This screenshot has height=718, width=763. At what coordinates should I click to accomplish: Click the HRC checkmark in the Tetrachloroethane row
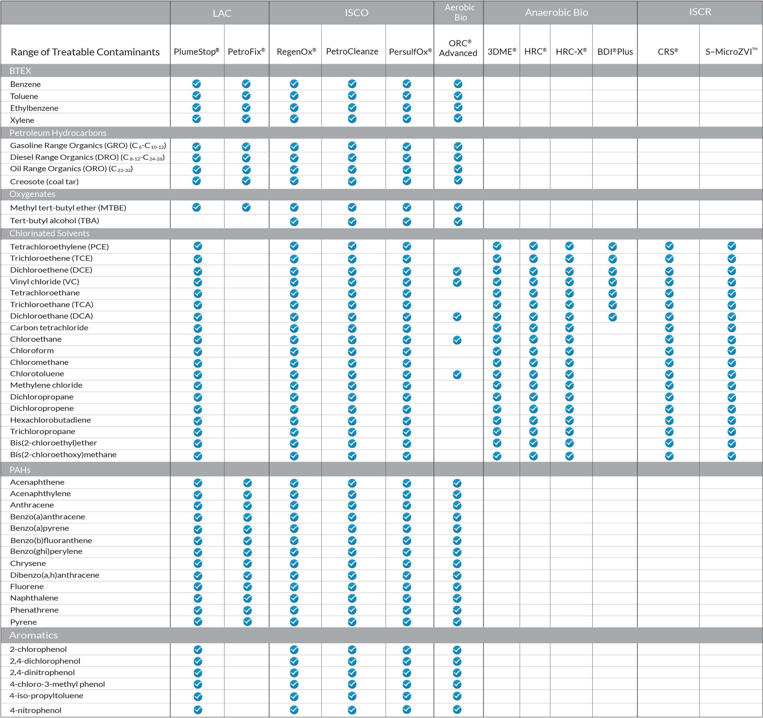(x=534, y=293)
